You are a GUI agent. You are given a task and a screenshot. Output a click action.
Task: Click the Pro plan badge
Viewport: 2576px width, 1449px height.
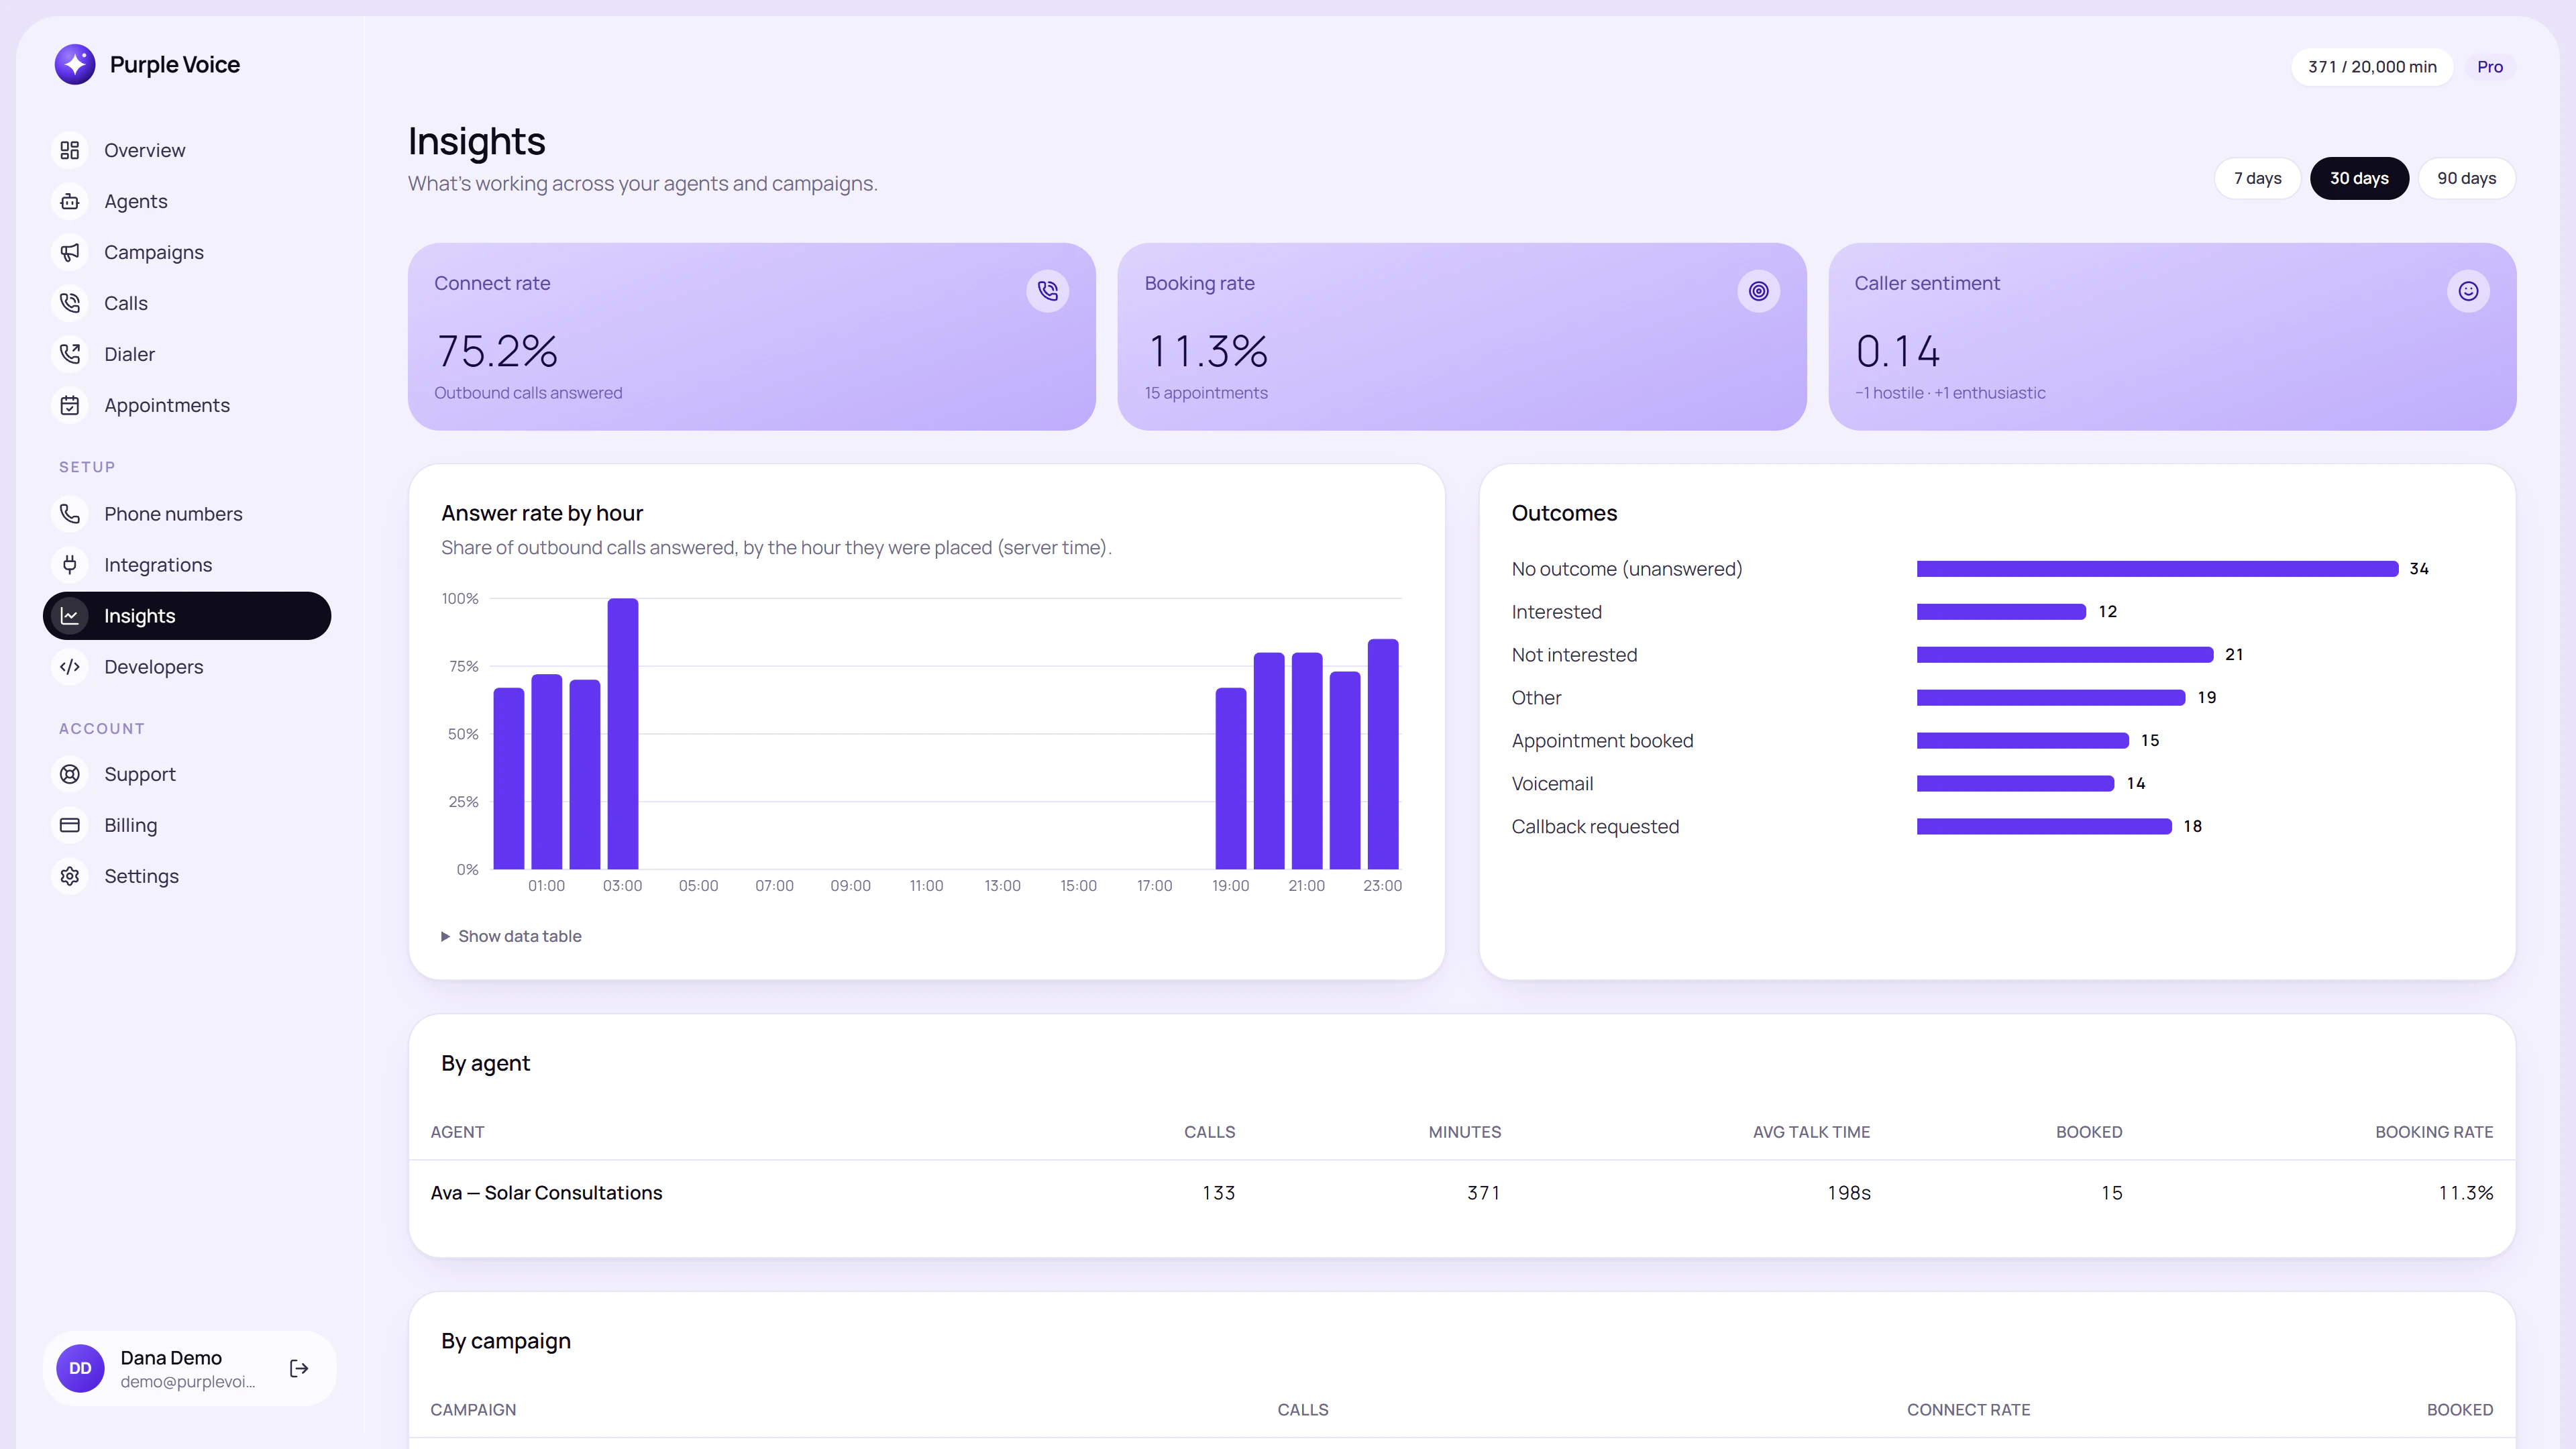2490,67
